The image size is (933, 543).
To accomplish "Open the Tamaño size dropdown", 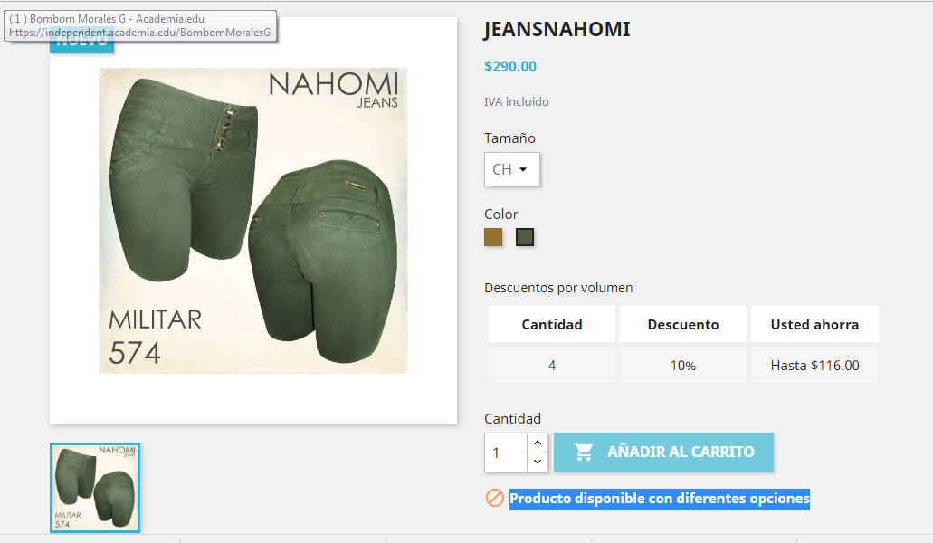I will (x=511, y=169).
